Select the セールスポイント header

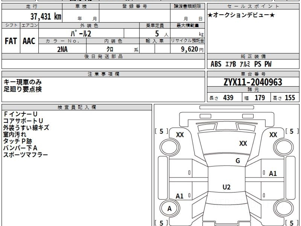pos(253,7)
